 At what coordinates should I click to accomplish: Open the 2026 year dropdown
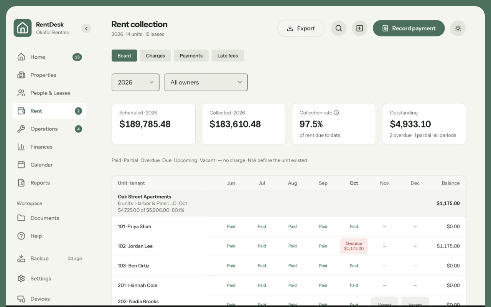[x=135, y=83]
